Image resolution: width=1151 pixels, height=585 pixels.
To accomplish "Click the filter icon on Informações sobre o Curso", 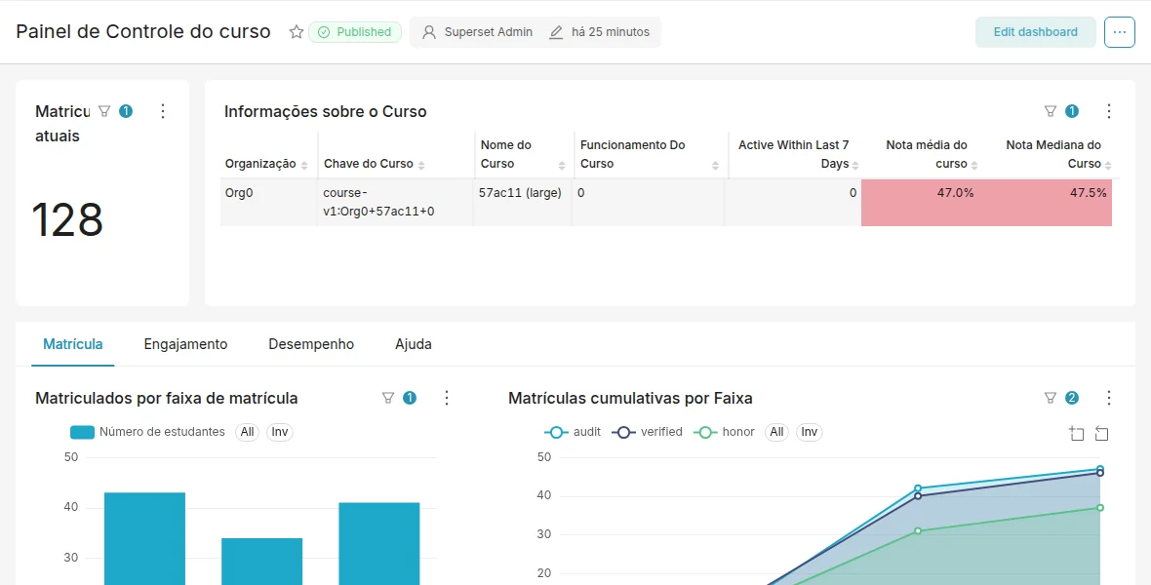I will [1051, 111].
